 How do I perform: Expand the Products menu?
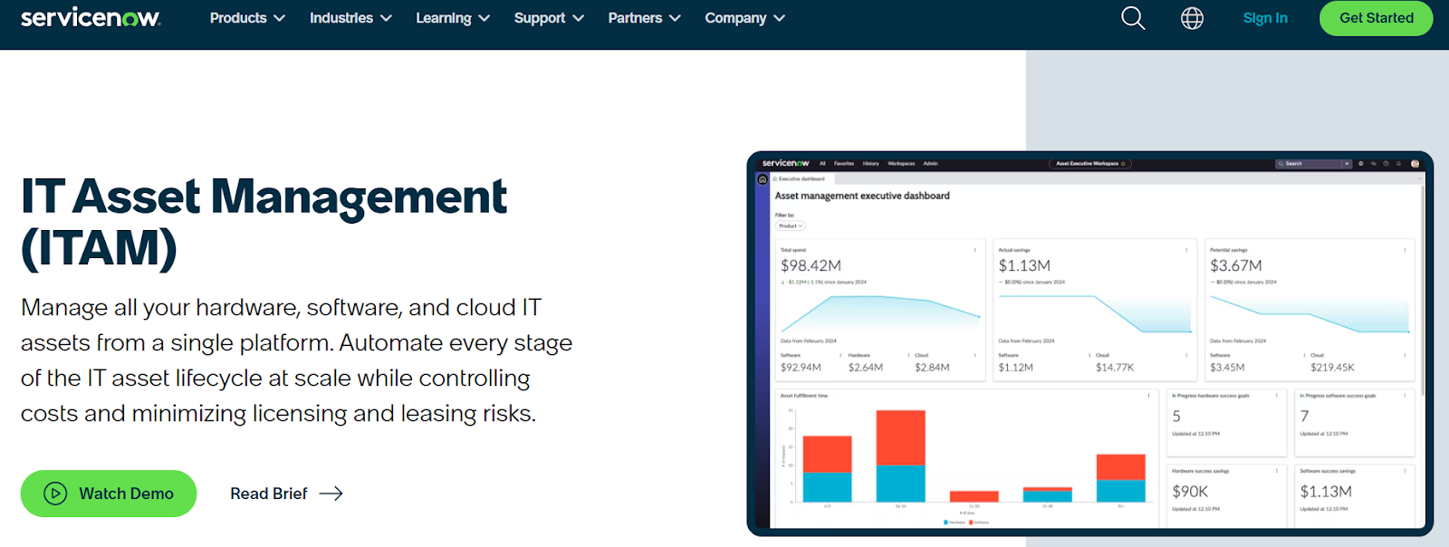point(247,18)
